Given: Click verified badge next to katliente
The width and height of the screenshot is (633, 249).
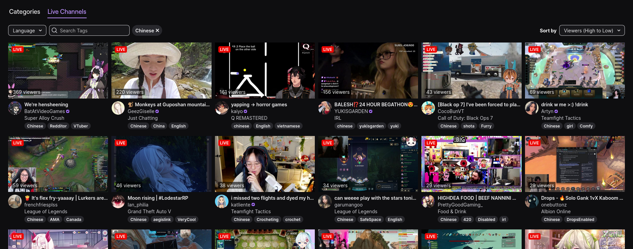Looking at the screenshot, I should (x=253, y=205).
